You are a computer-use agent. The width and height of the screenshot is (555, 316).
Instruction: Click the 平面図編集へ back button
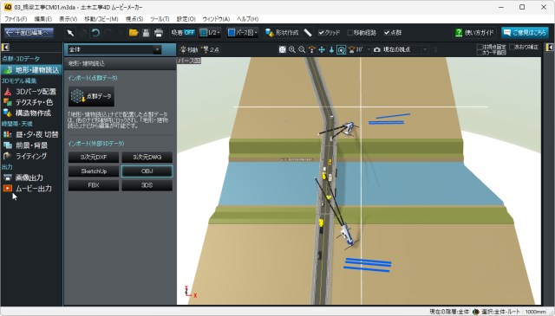click(29, 33)
